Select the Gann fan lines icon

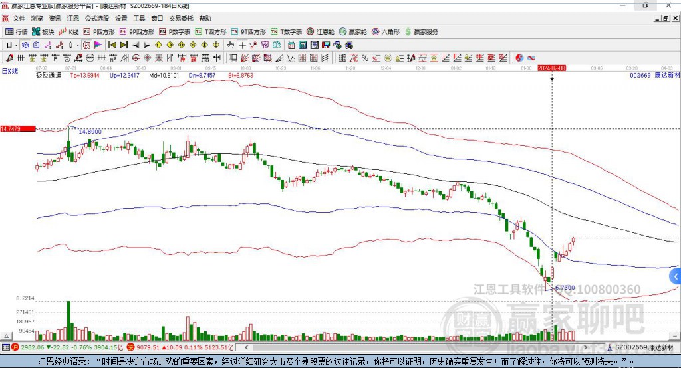point(245,58)
